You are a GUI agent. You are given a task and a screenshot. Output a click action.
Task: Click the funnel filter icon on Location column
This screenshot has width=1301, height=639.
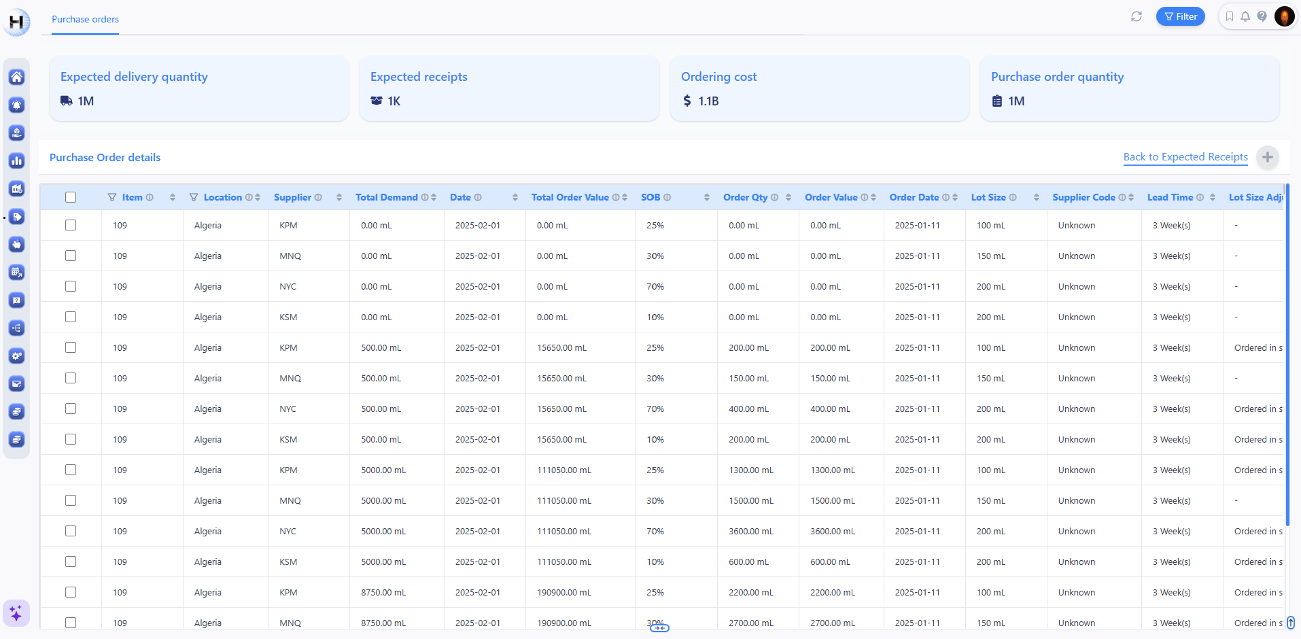click(x=194, y=197)
